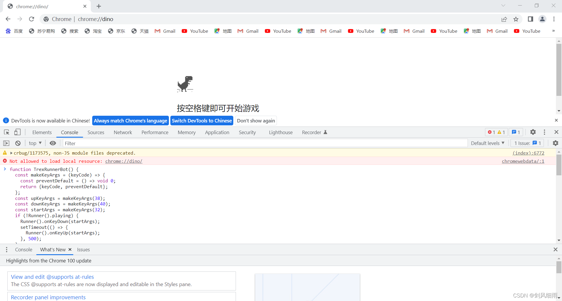Close the What's New drawer tab
Screen dimensions: 562x301
70,249
